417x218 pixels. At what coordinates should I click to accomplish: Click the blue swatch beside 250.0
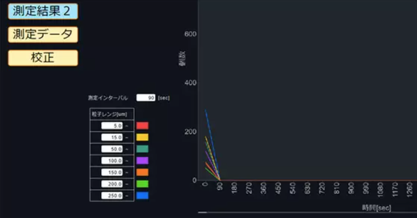point(142,195)
